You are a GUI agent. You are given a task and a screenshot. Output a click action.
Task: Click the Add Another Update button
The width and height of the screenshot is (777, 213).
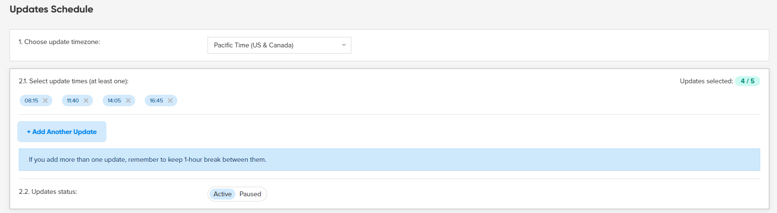(x=62, y=132)
